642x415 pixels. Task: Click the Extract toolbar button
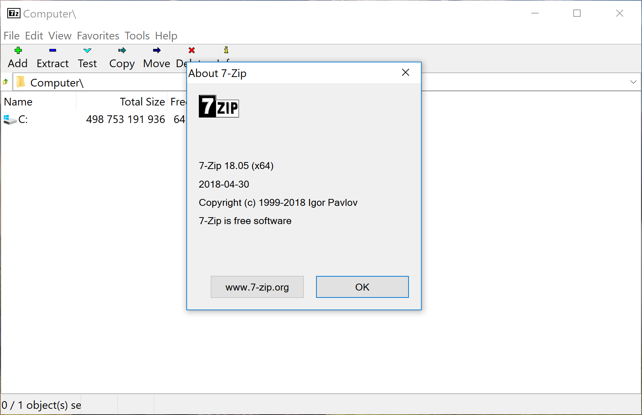click(53, 58)
